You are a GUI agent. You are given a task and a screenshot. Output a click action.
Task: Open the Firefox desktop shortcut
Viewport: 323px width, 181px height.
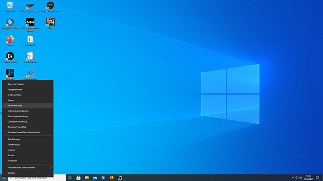pyautogui.click(x=10, y=39)
